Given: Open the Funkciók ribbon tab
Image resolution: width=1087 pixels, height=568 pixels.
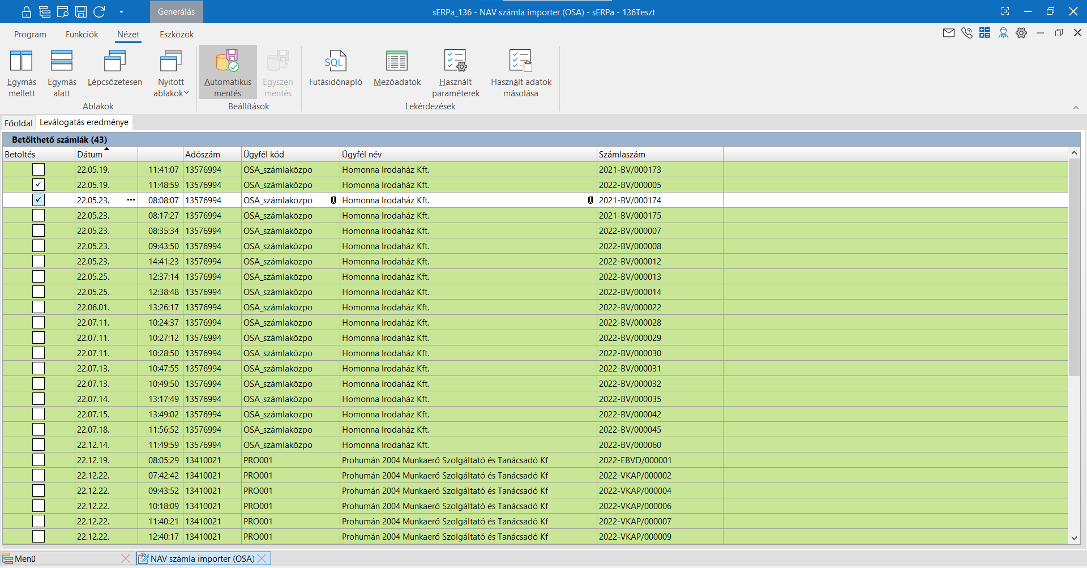Looking at the screenshot, I should click(82, 35).
